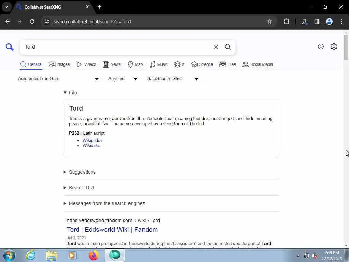Click the Tord infobox heading

coord(76,108)
